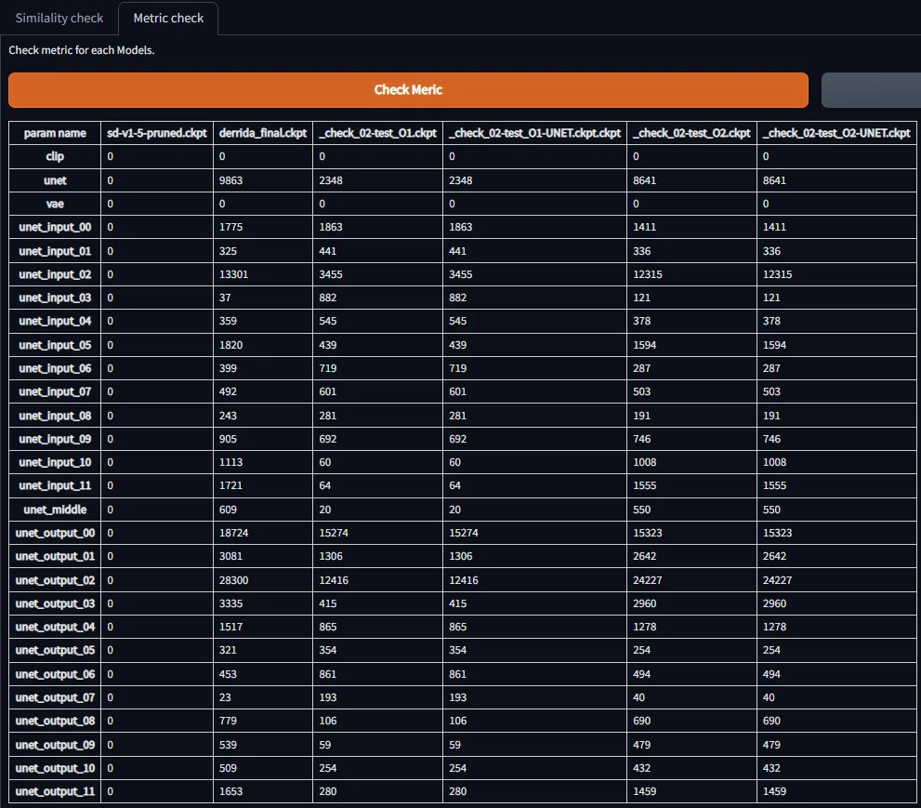The height and width of the screenshot is (808, 921).
Task: Select the unet_input_08 row label
Action: point(55,416)
